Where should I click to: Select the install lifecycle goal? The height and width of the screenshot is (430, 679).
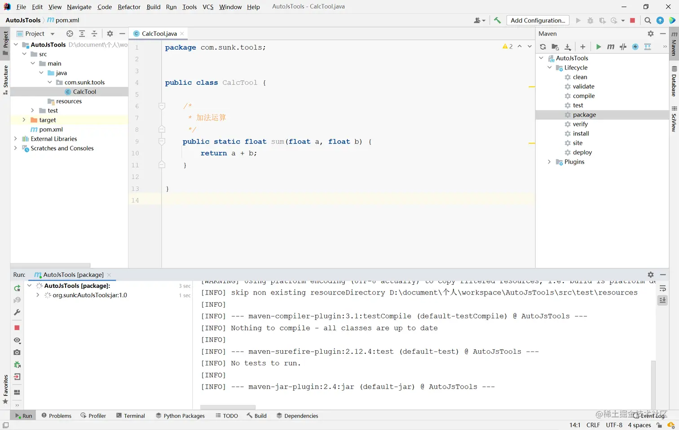tap(581, 134)
